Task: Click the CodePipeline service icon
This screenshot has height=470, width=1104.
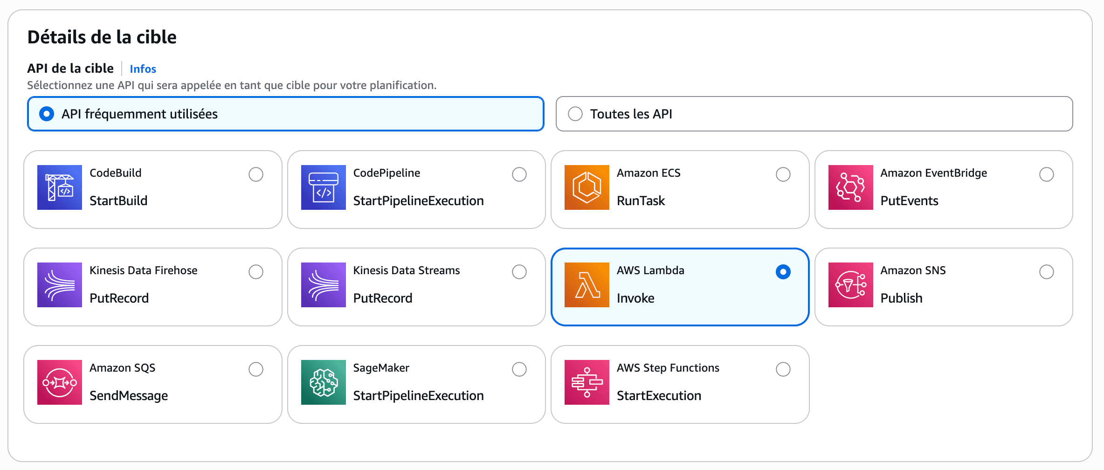Action: (324, 187)
